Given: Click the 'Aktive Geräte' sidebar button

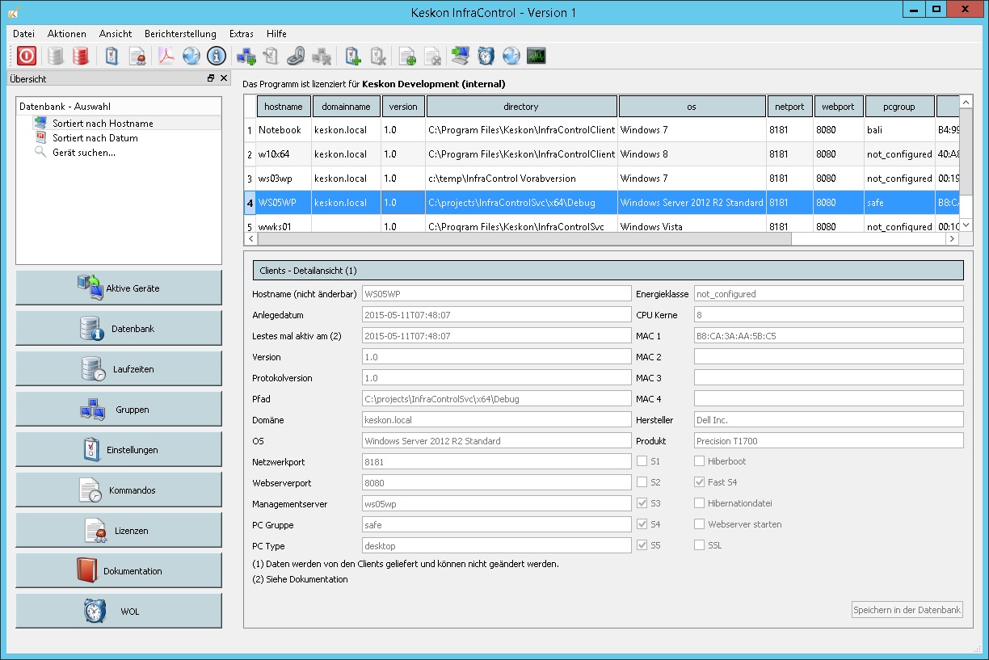Looking at the screenshot, I should coord(119,288).
